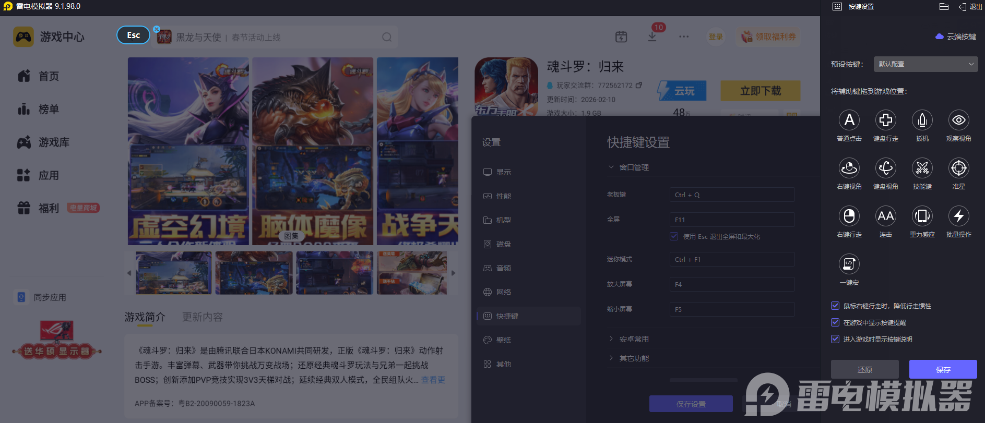Click 保存设置 in settings dialog

(x=691, y=404)
